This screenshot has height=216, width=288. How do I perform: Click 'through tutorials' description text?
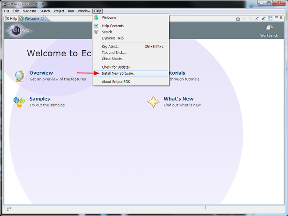click(x=184, y=79)
